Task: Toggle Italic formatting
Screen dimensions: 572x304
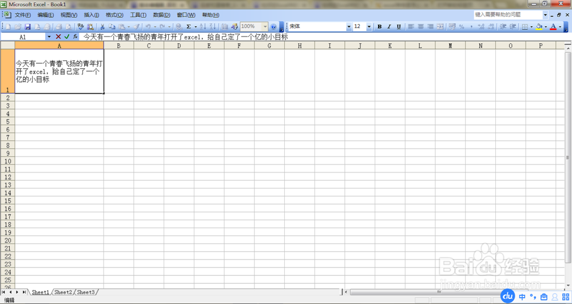Action: point(389,27)
